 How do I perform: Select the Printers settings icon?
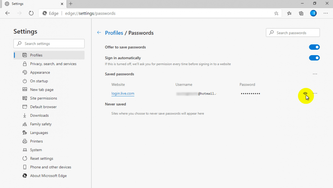[x=25, y=141]
